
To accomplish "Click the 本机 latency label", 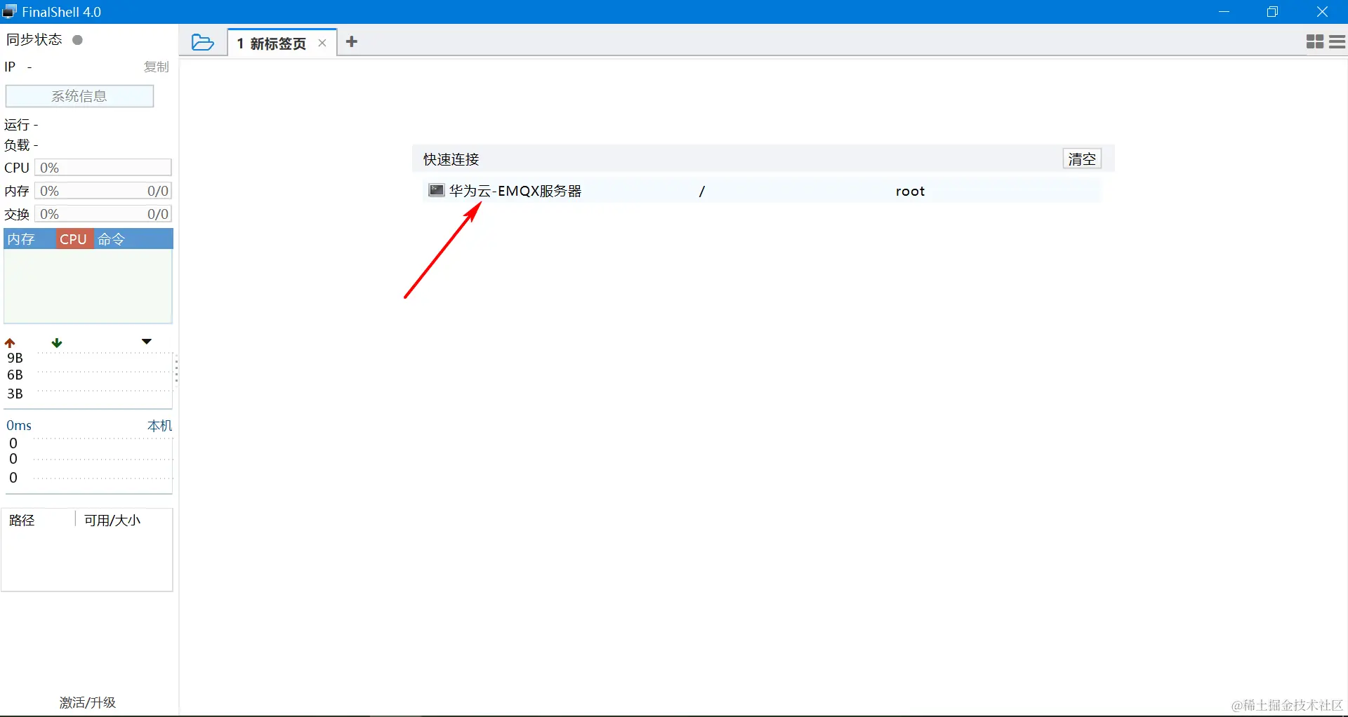I will [x=159, y=426].
